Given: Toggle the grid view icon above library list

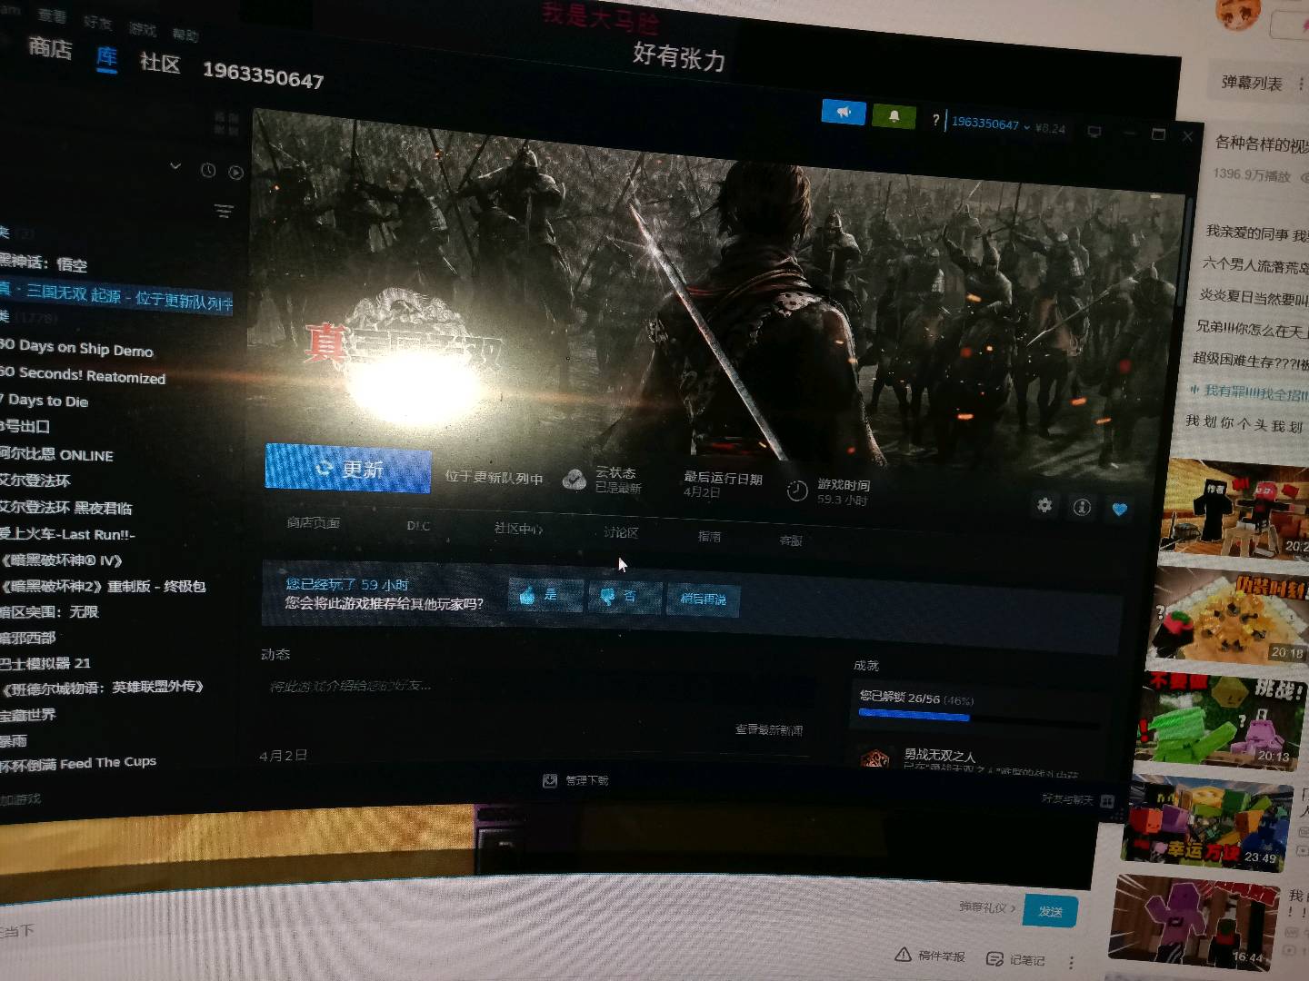Looking at the screenshot, I should (x=226, y=124).
